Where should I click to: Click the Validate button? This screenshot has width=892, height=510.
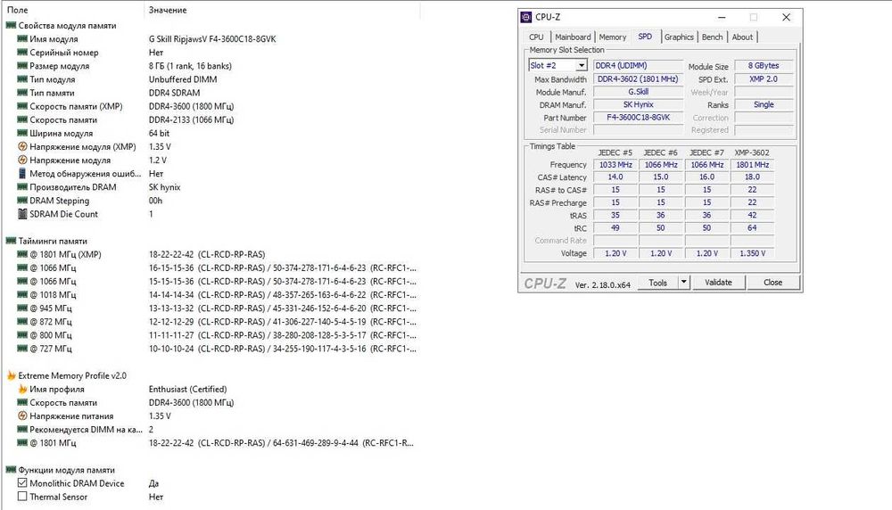(718, 282)
